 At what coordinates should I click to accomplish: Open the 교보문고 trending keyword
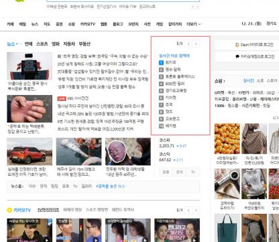click(172, 119)
